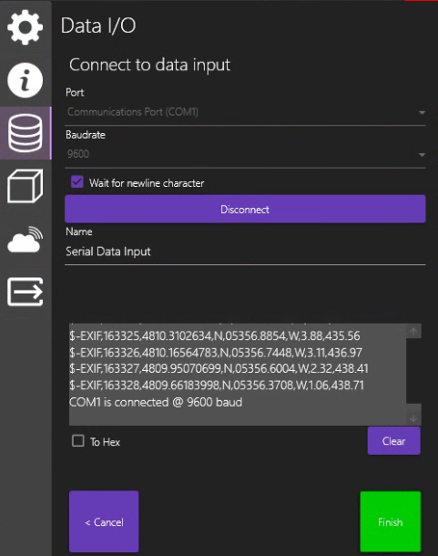This screenshot has height=556, width=438.
Task: Clear the serial log output
Action: coord(394,441)
